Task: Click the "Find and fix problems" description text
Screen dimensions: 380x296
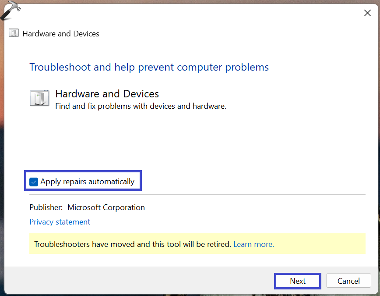Action: coord(141,106)
